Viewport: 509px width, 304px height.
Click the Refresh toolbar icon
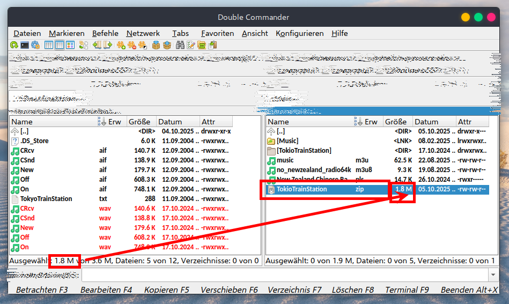(x=14, y=45)
